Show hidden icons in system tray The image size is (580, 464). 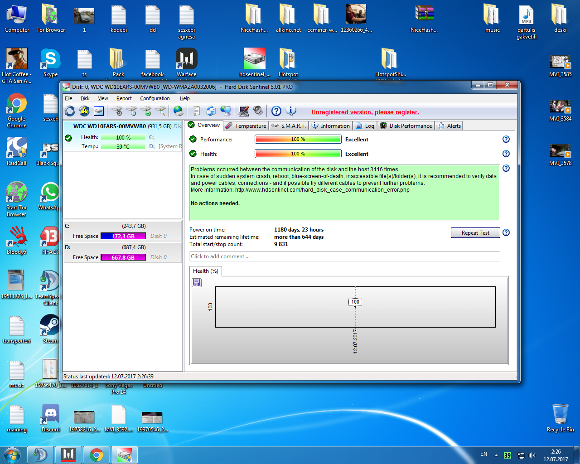click(496, 455)
